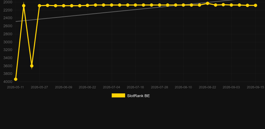Click the 2026-08-10 axis date label

pyautogui.click(x=183, y=87)
